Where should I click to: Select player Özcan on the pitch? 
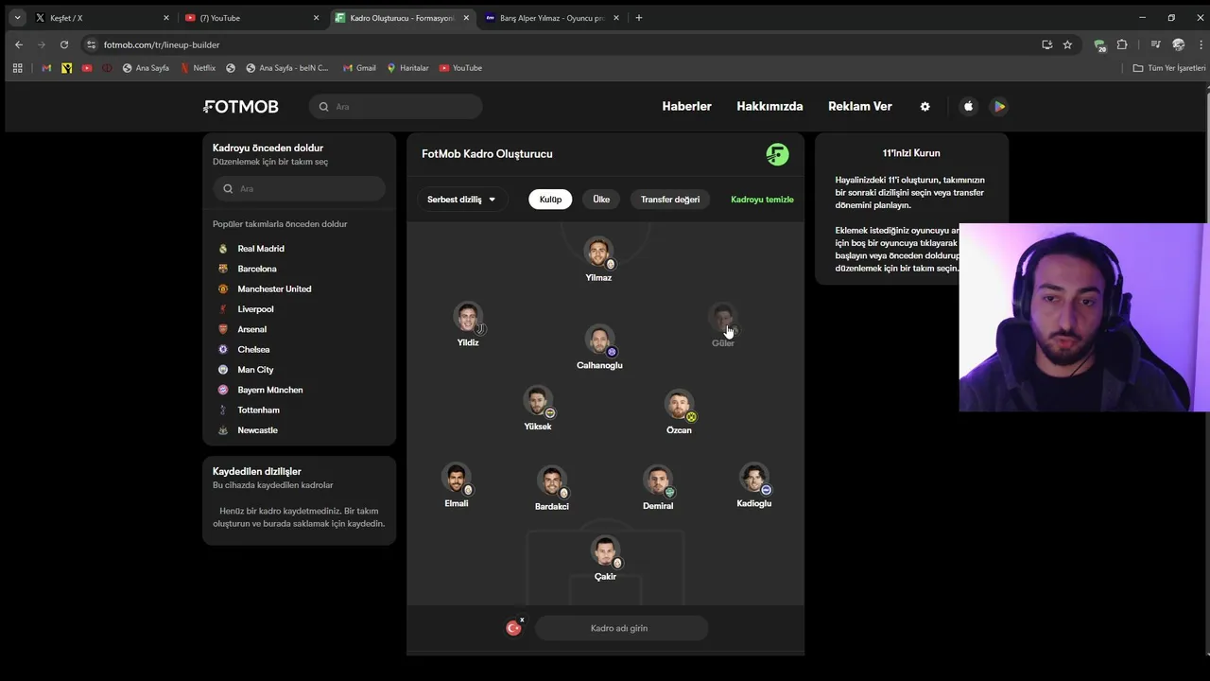[679, 412]
